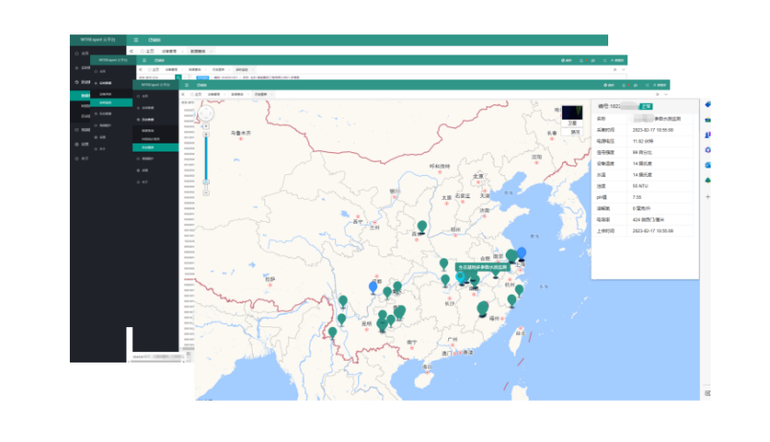Select the westernmost green marker near the Myanmar border
770x442 pixels.
coord(332,334)
